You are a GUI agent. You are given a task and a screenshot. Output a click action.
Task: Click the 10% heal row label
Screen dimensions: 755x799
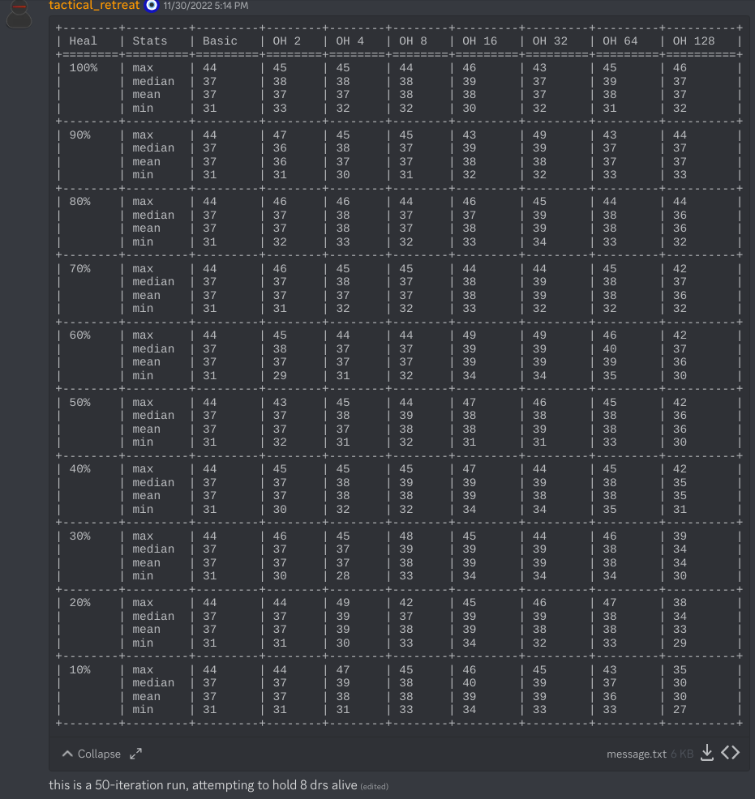point(79,669)
